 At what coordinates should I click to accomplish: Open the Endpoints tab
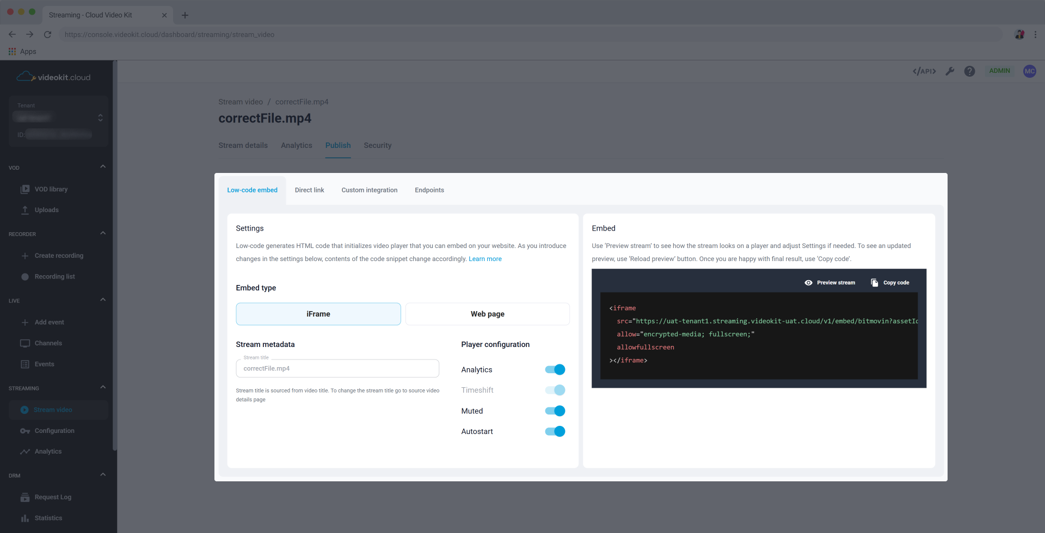click(429, 190)
